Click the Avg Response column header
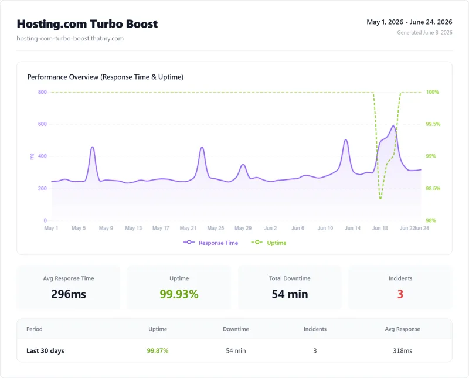The height and width of the screenshot is (378, 469). point(402,329)
